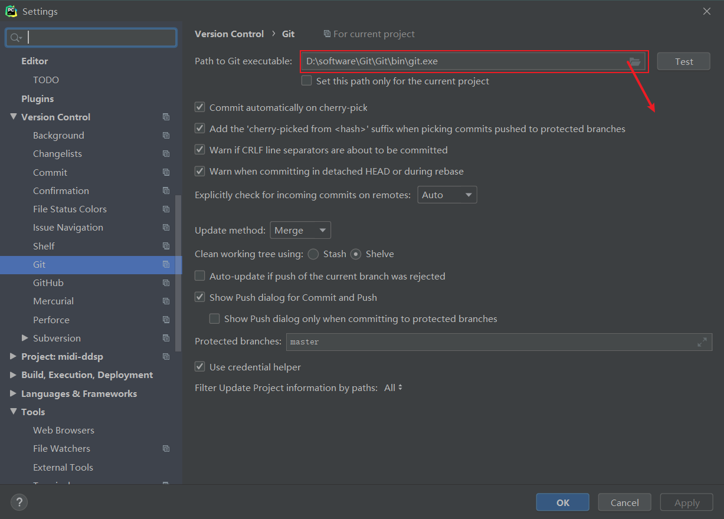Open the External Tools settings page
This screenshot has height=519, width=724.
[63, 467]
